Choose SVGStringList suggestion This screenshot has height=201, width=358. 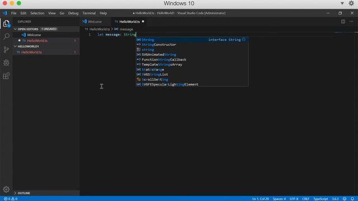point(192,74)
